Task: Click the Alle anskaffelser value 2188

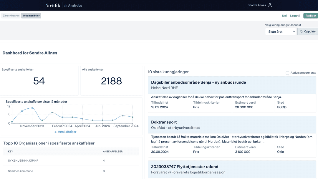Action: click(111, 81)
